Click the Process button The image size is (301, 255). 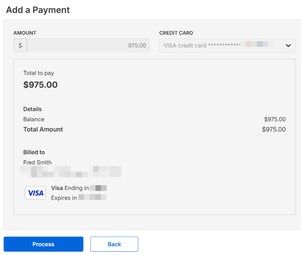click(x=43, y=244)
